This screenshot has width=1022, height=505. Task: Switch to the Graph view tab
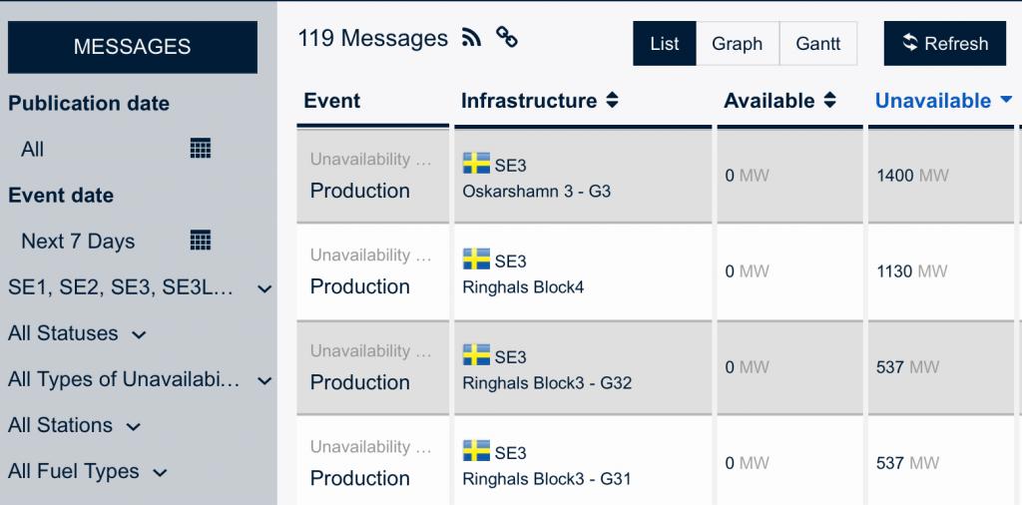pos(738,44)
